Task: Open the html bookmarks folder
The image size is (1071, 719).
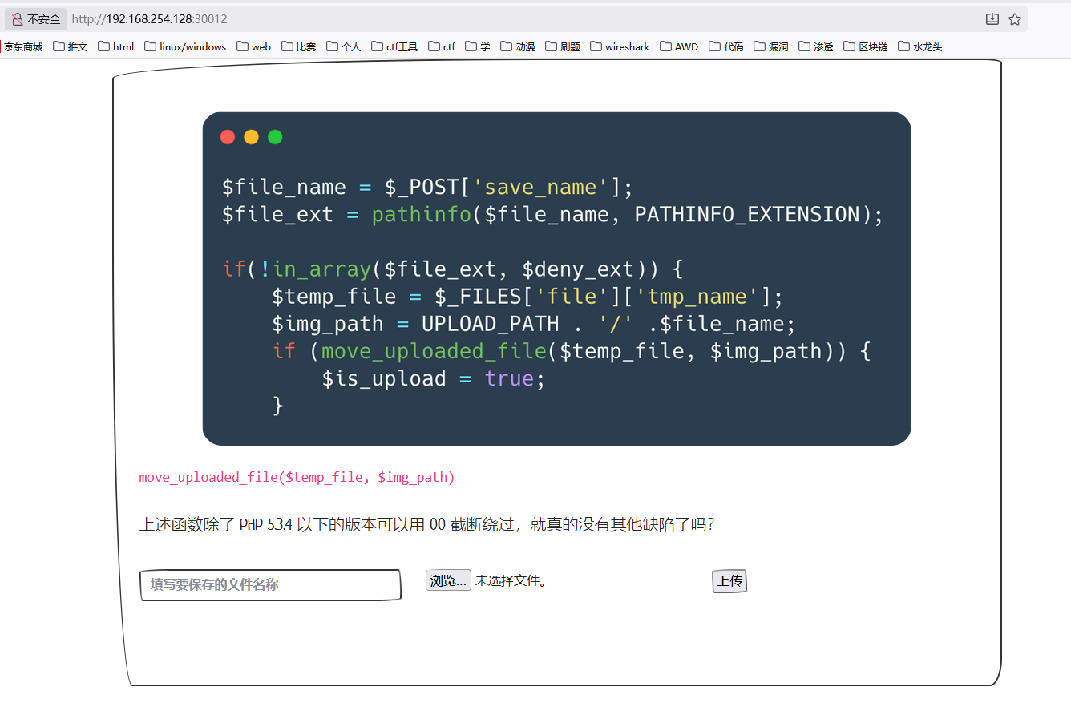Action: click(x=116, y=47)
